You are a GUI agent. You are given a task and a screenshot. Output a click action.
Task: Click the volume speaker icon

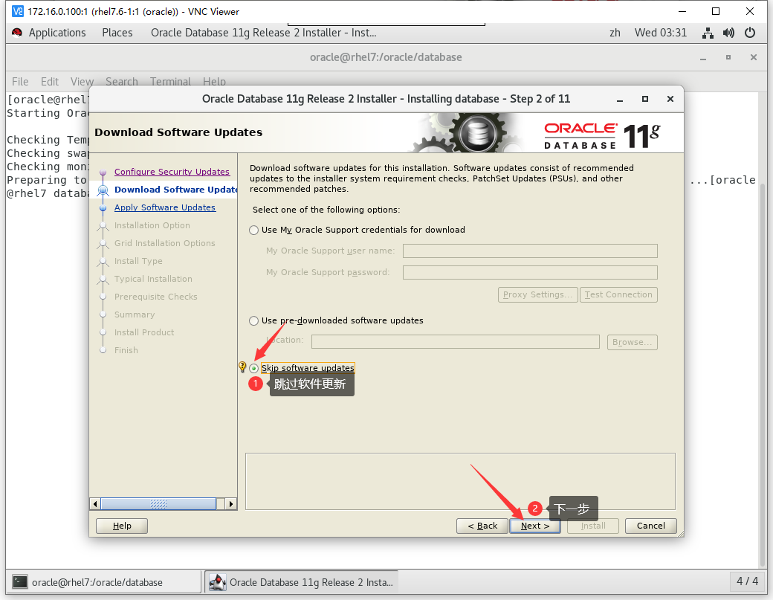(728, 33)
